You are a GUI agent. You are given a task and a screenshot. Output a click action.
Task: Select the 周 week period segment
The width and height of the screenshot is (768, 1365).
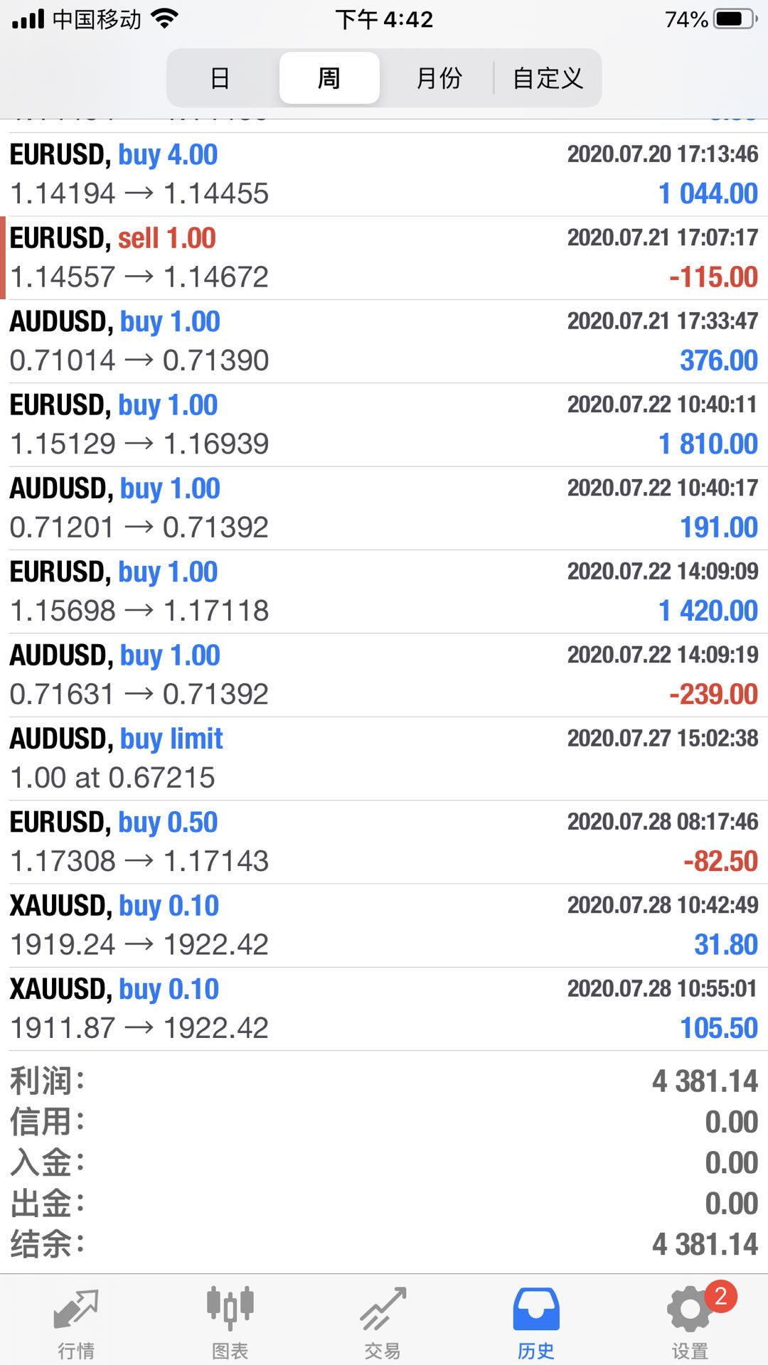point(329,77)
